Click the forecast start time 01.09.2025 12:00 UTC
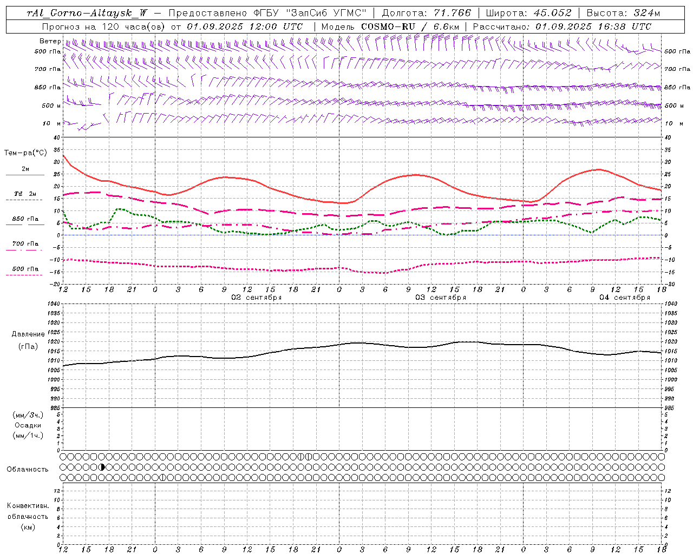Screen dimensions: 693x554 click(x=245, y=27)
